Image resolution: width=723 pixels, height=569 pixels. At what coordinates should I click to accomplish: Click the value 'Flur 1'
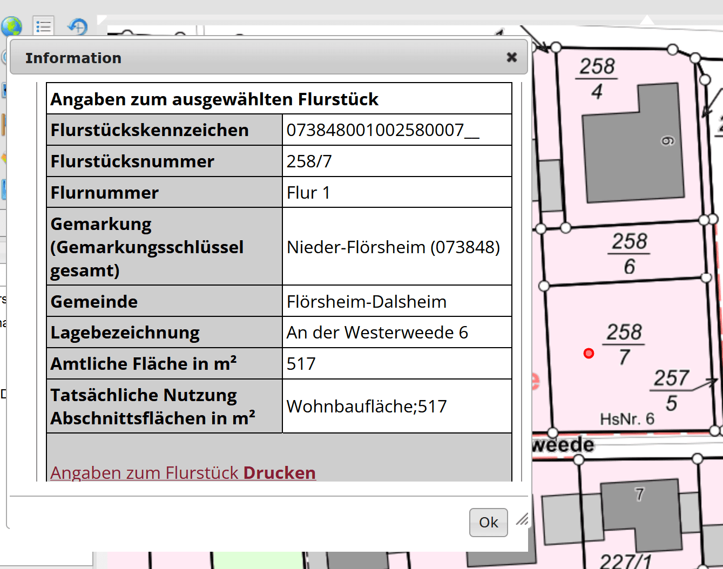click(x=308, y=193)
